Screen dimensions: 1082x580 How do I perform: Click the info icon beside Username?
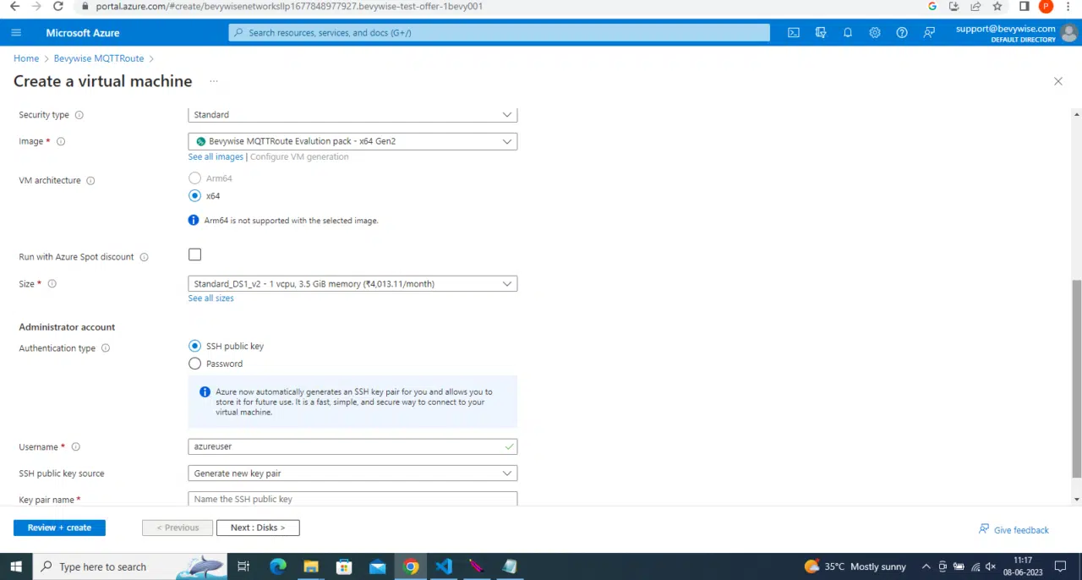[x=76, y=447]
